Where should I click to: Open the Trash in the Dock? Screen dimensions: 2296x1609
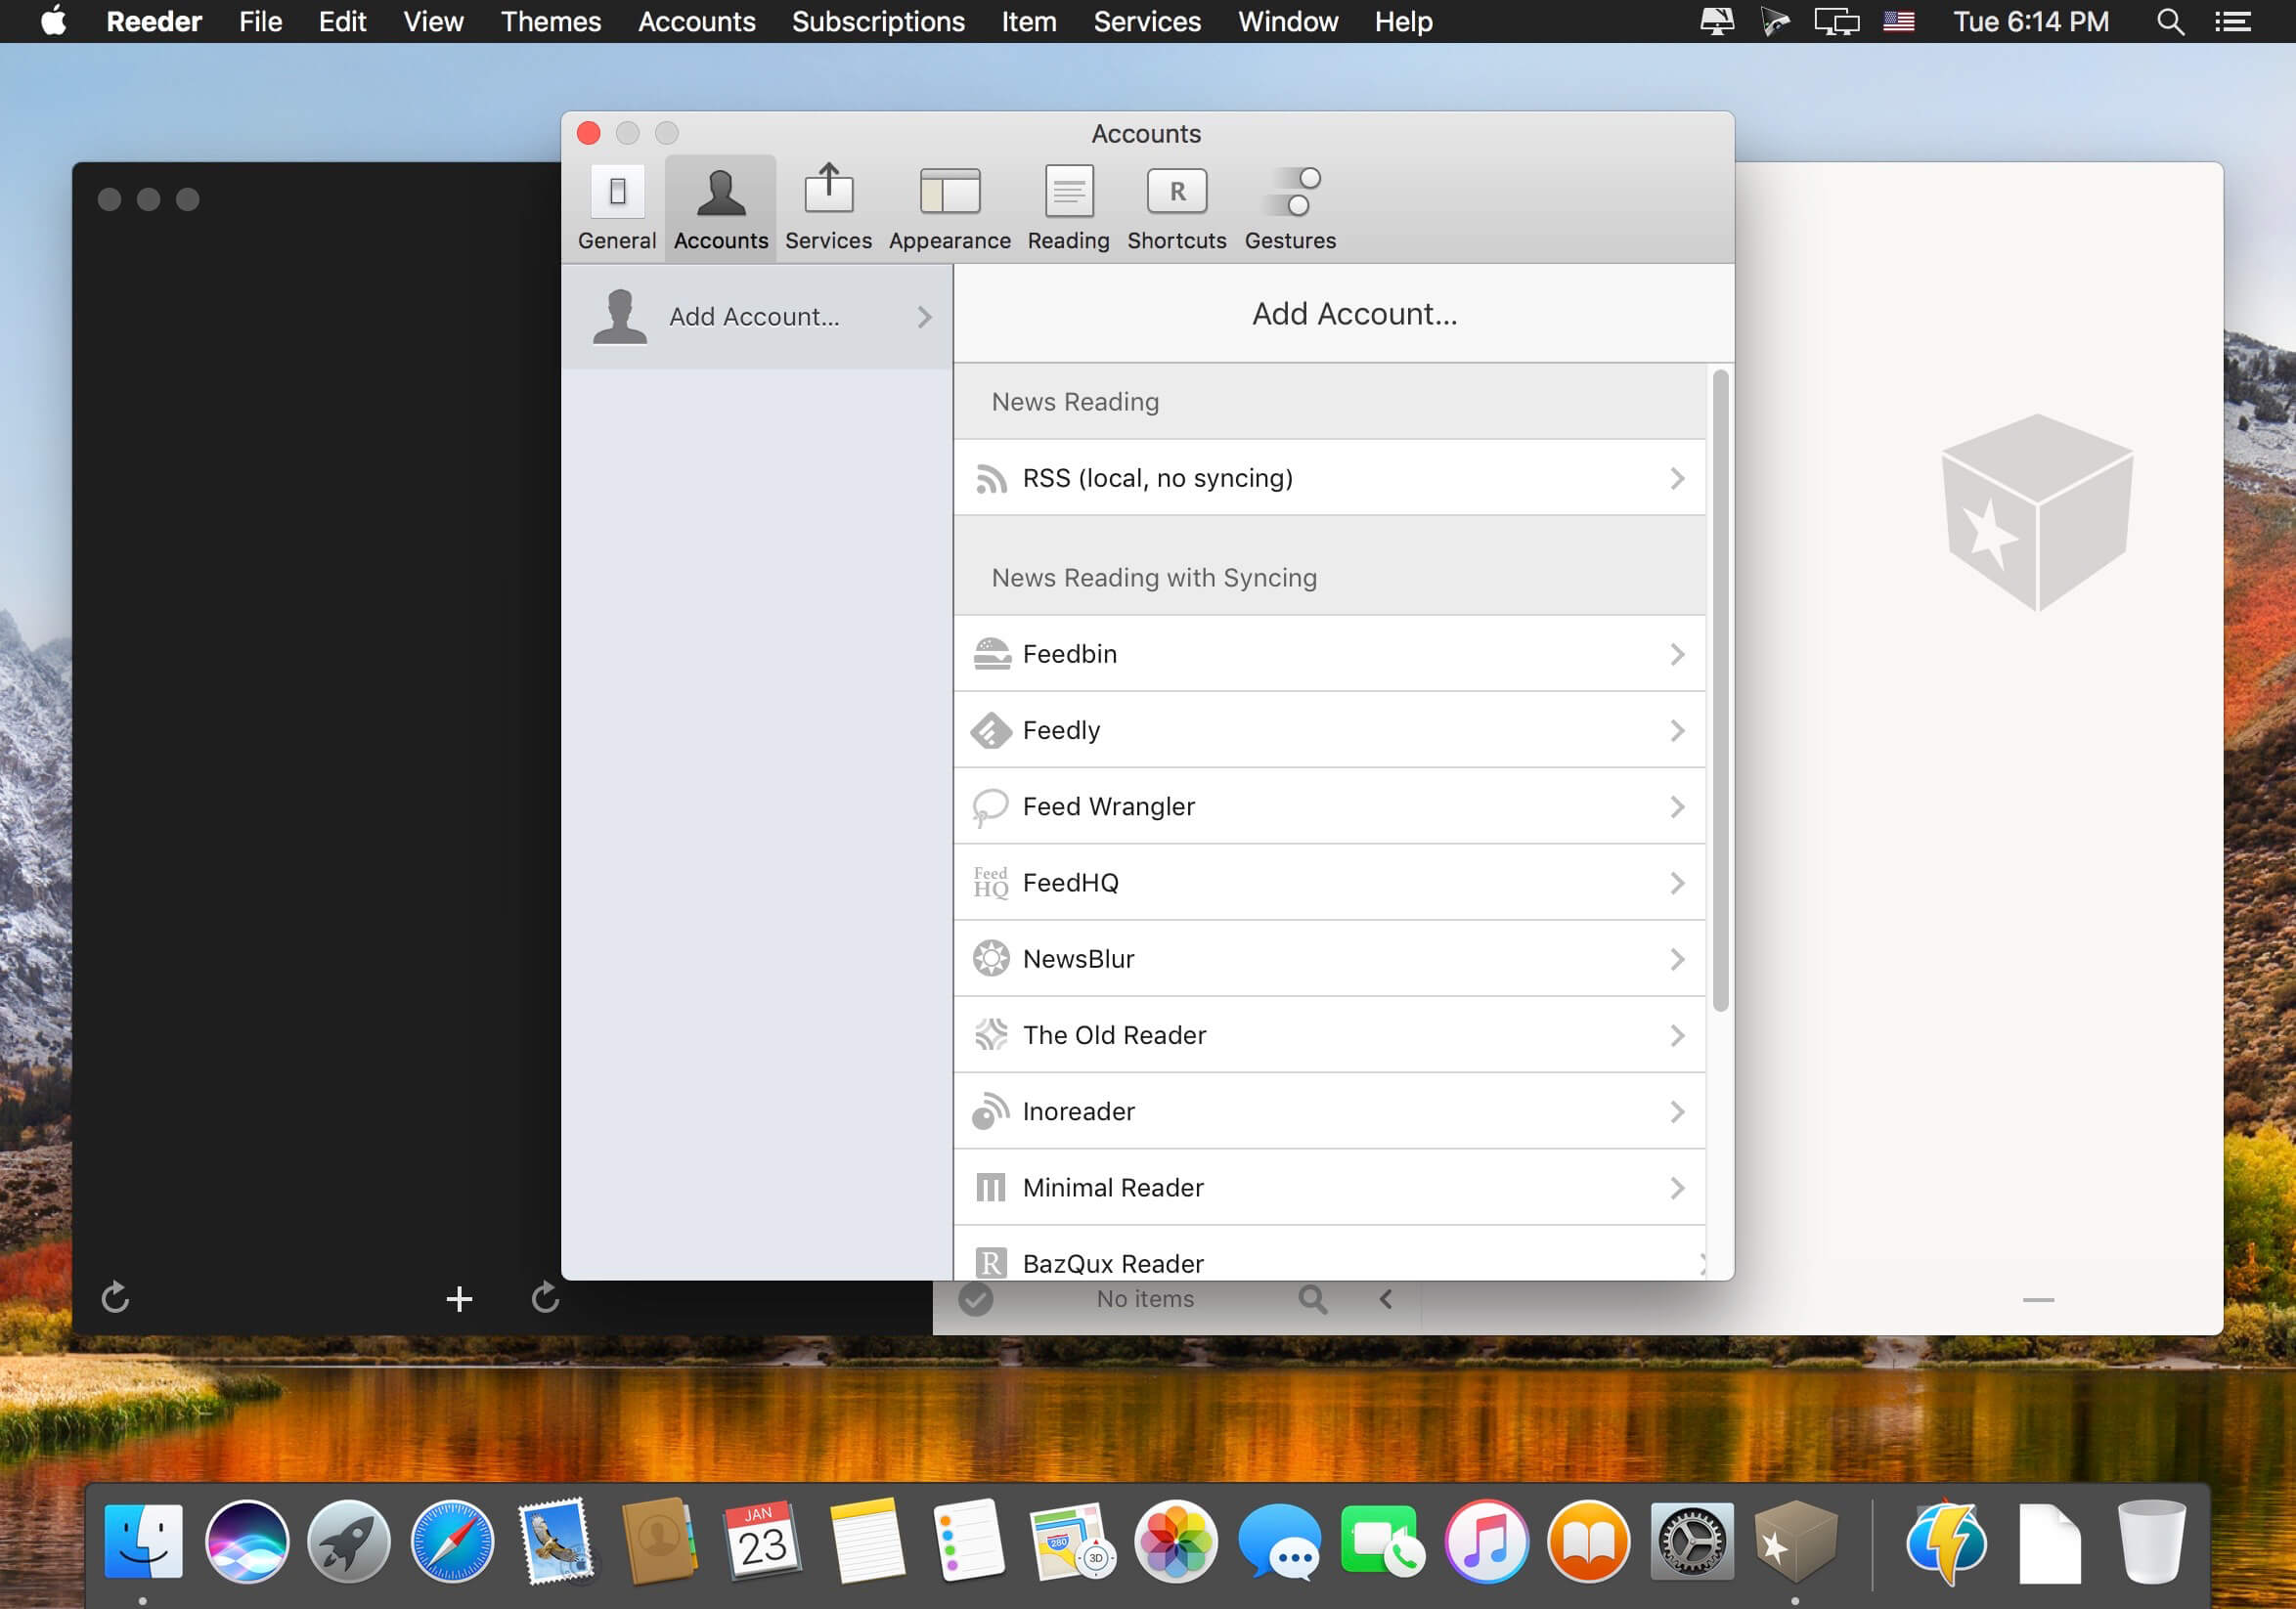[2151, 1541]
